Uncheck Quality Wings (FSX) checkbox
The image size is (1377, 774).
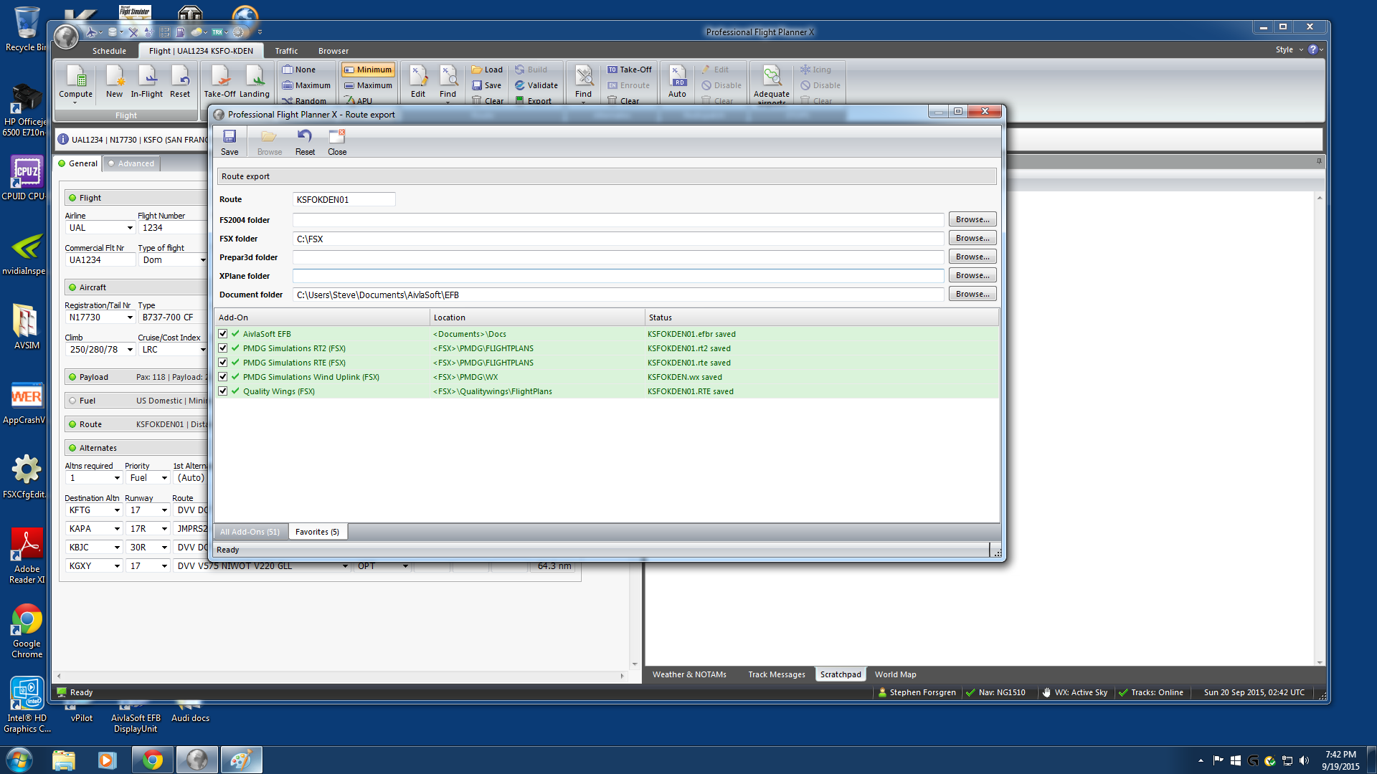[223, 391]
